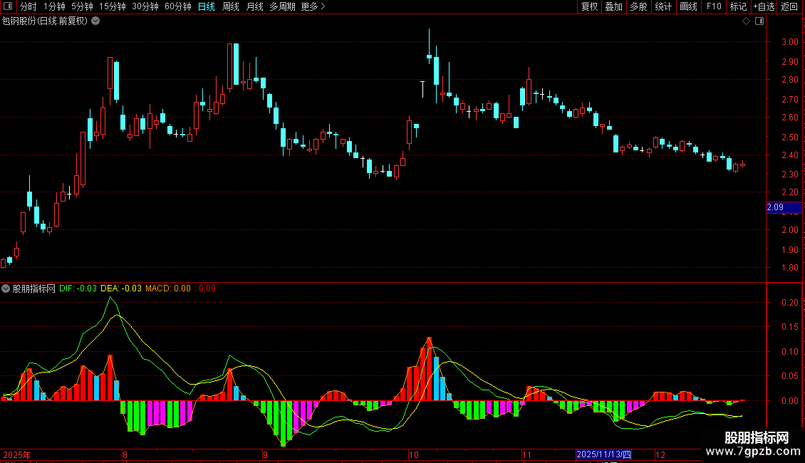Click the 叠加 overlay button
Image resolution: width=805 pixels, height=463 pixels.
613,6
